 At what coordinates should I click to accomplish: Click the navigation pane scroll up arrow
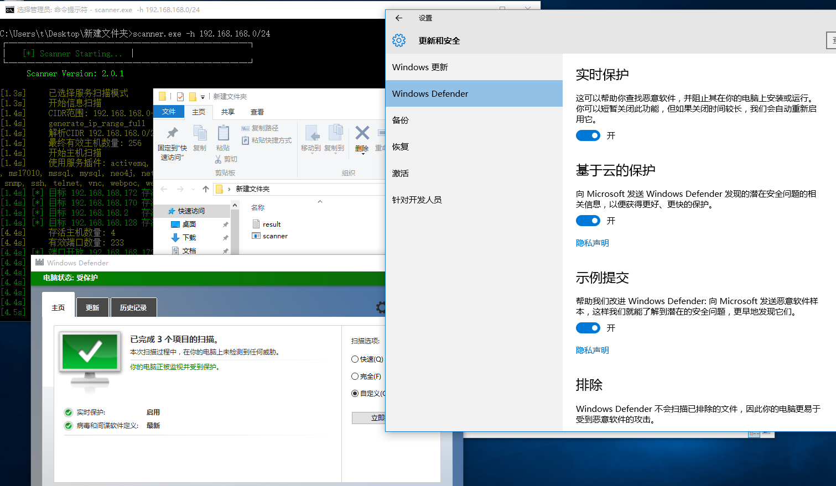tap(235, 205)
